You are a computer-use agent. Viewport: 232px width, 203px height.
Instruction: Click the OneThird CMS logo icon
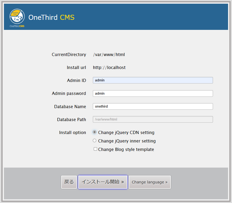click(17, 17)
